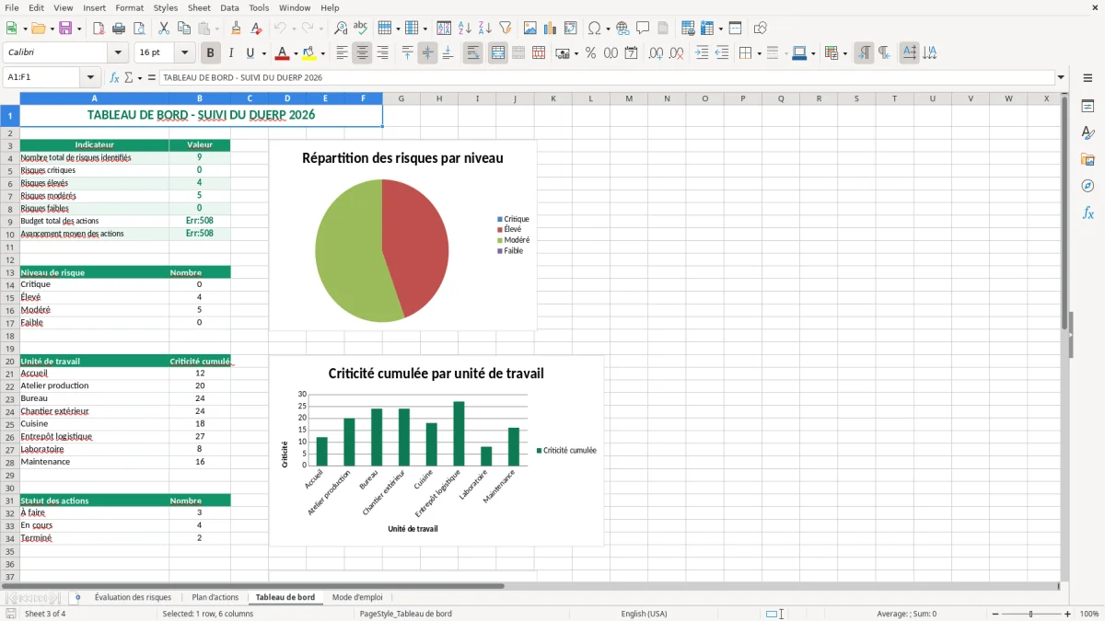This screenshot has width=1105, height=621.
Task: Increase cell indent
Action: 702,53
